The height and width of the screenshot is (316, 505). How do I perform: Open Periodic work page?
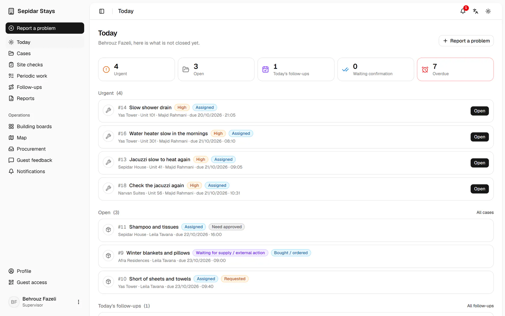(45, 76)
